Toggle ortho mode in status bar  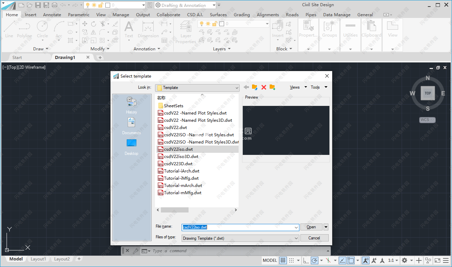tap(306, 260)
